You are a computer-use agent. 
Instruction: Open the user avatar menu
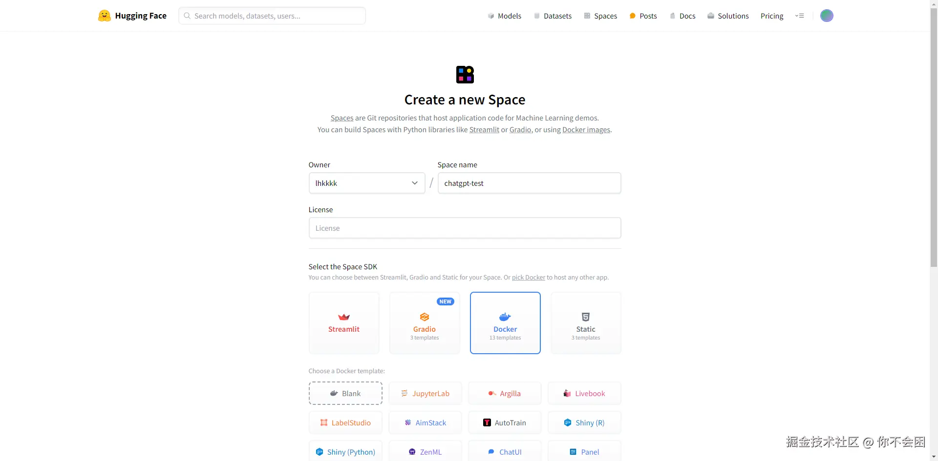(x=827, y=16)
